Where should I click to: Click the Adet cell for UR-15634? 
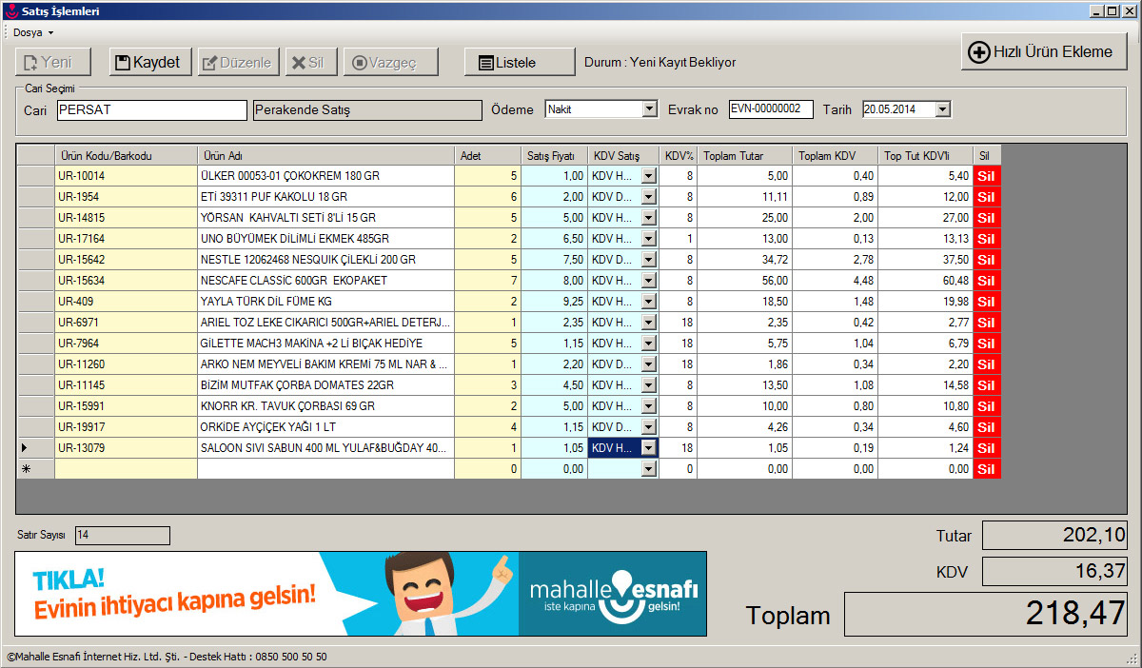[x=487, y=281]
